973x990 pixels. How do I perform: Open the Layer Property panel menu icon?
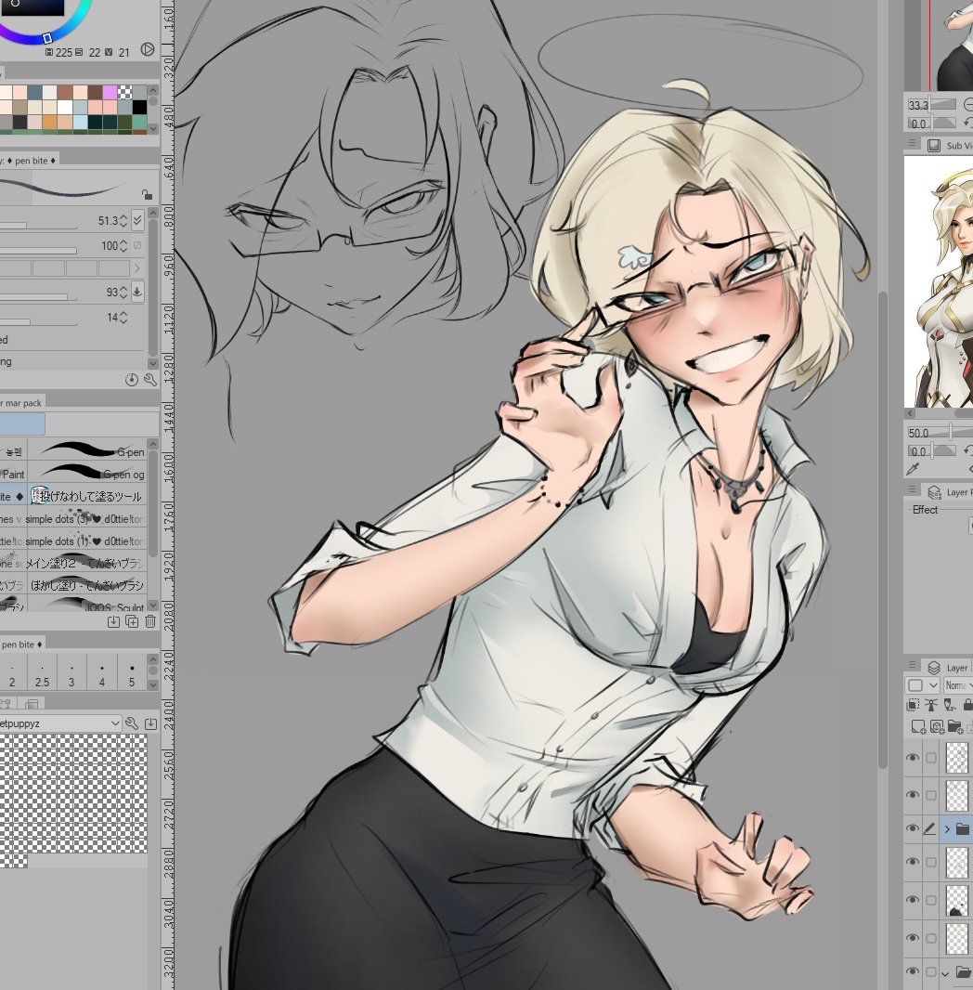tap(913, 490)
